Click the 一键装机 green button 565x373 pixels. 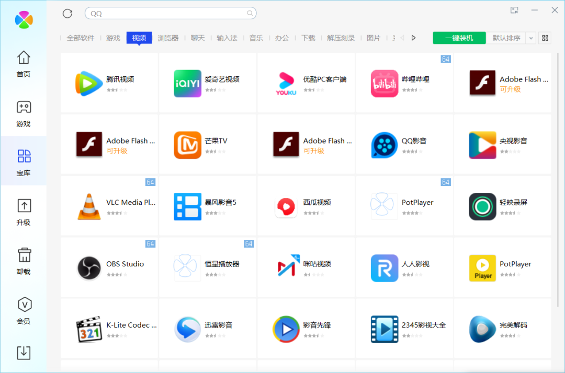click(x=459, y=38)
